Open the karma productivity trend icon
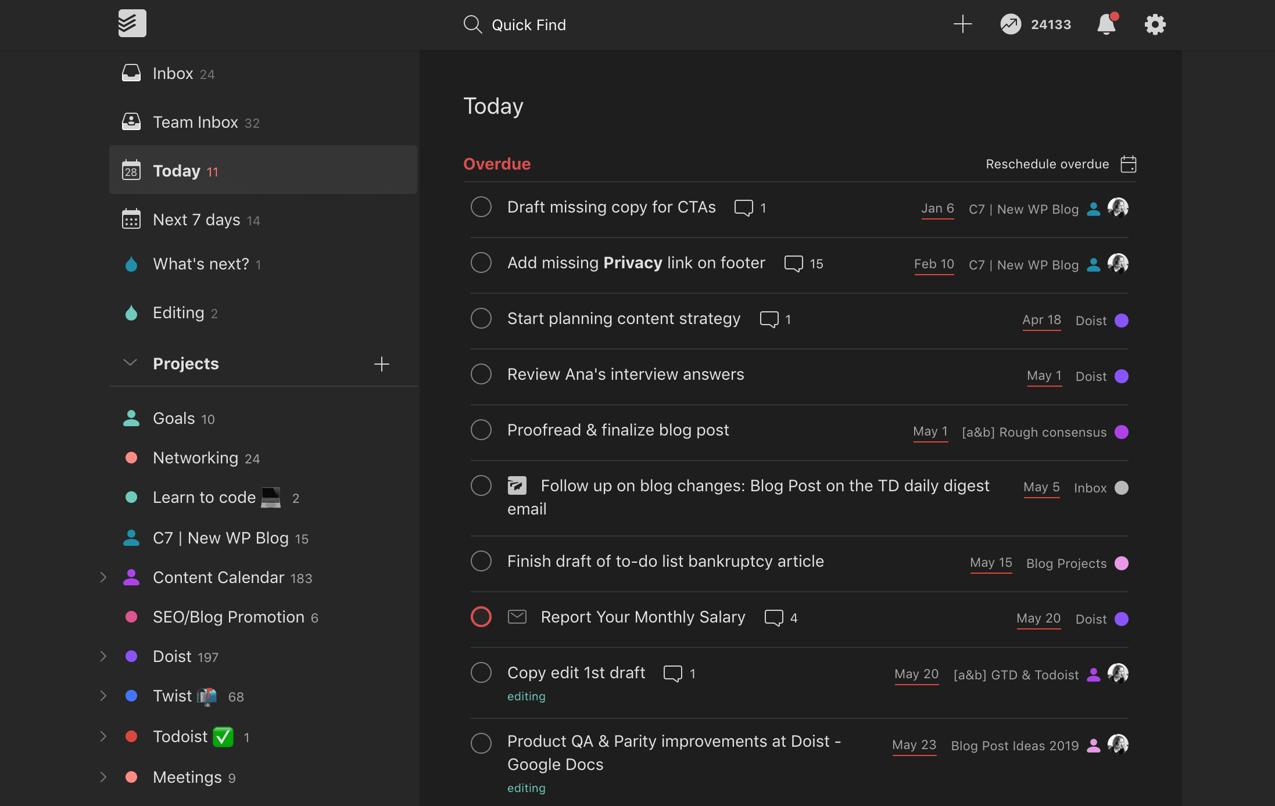This screenshot has height=806, width=1275. point(1011,24)
